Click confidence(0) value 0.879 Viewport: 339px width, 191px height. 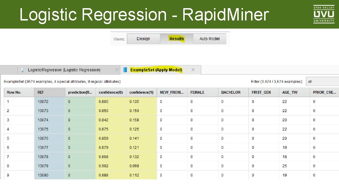pyautogui.click(x=111, y=147)
